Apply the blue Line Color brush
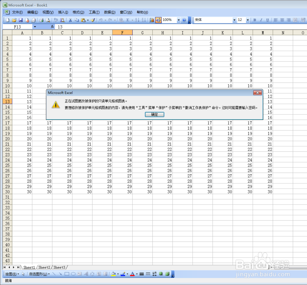307x285 pixels. [123, 274]
